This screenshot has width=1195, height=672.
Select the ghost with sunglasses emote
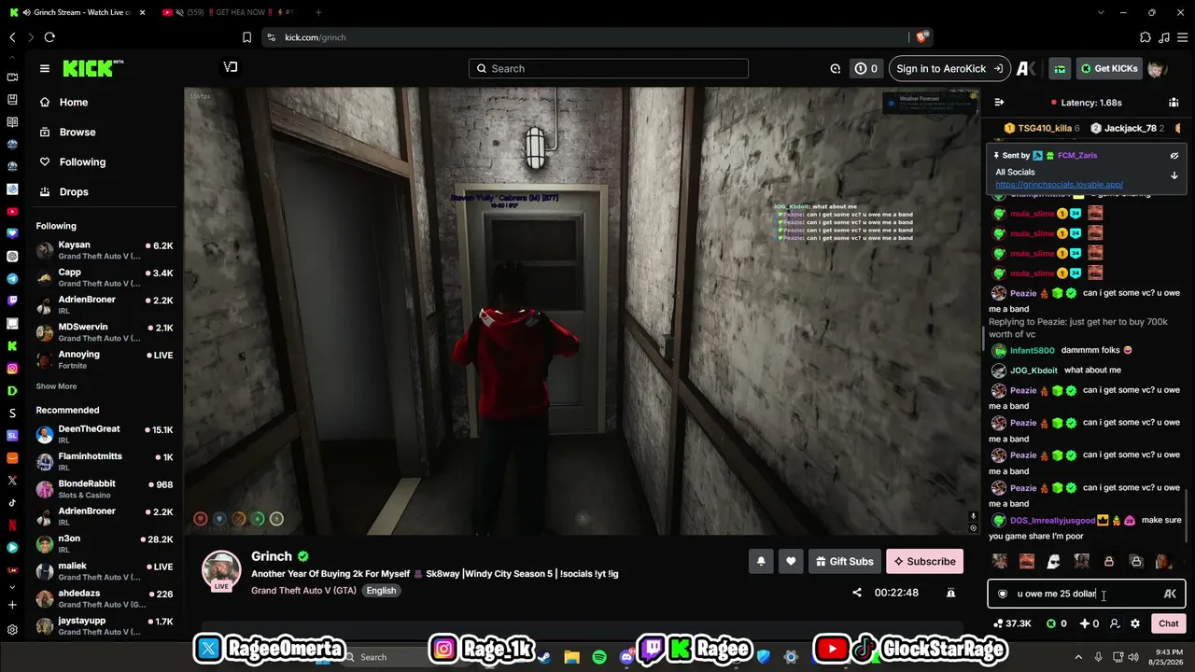pyautogui.click(x=1054, y=562)
